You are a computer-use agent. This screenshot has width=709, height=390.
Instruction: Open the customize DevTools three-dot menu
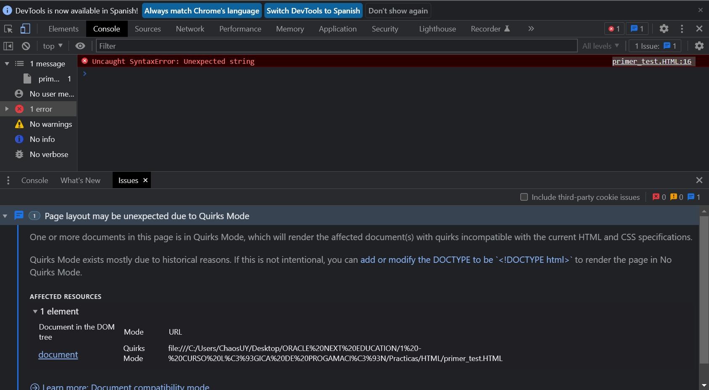tap(682, 29)
